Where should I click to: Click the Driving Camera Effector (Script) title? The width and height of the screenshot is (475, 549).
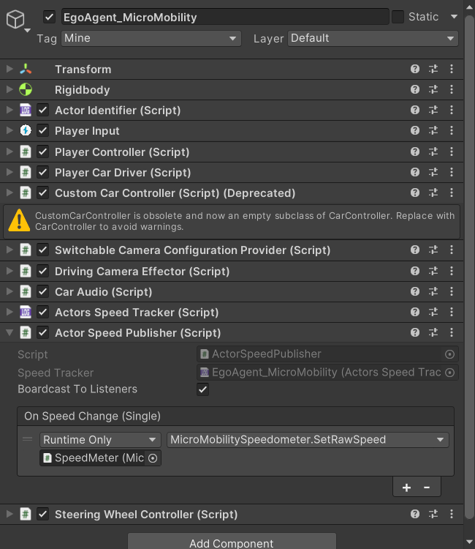[x=142, y=272]
